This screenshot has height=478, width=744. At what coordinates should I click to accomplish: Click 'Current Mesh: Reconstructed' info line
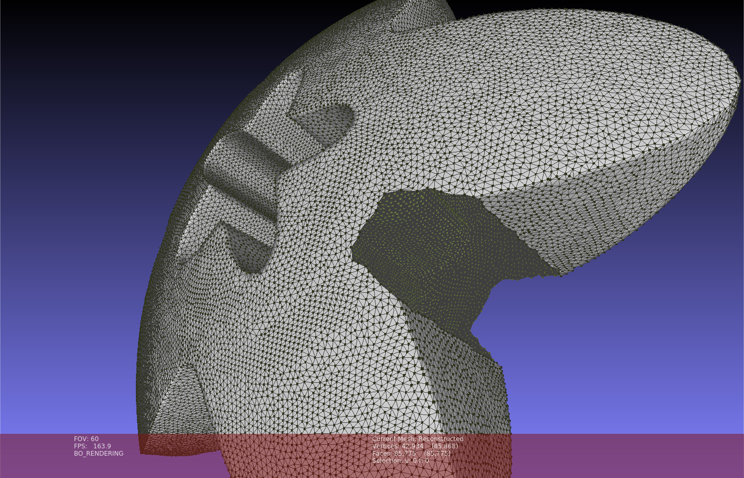coord(418,439)
